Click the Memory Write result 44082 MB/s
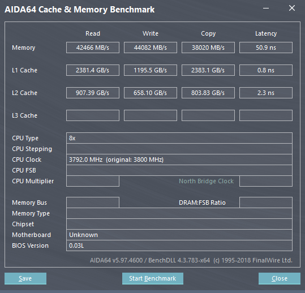305x293 pixels. (x=151, y=48)
